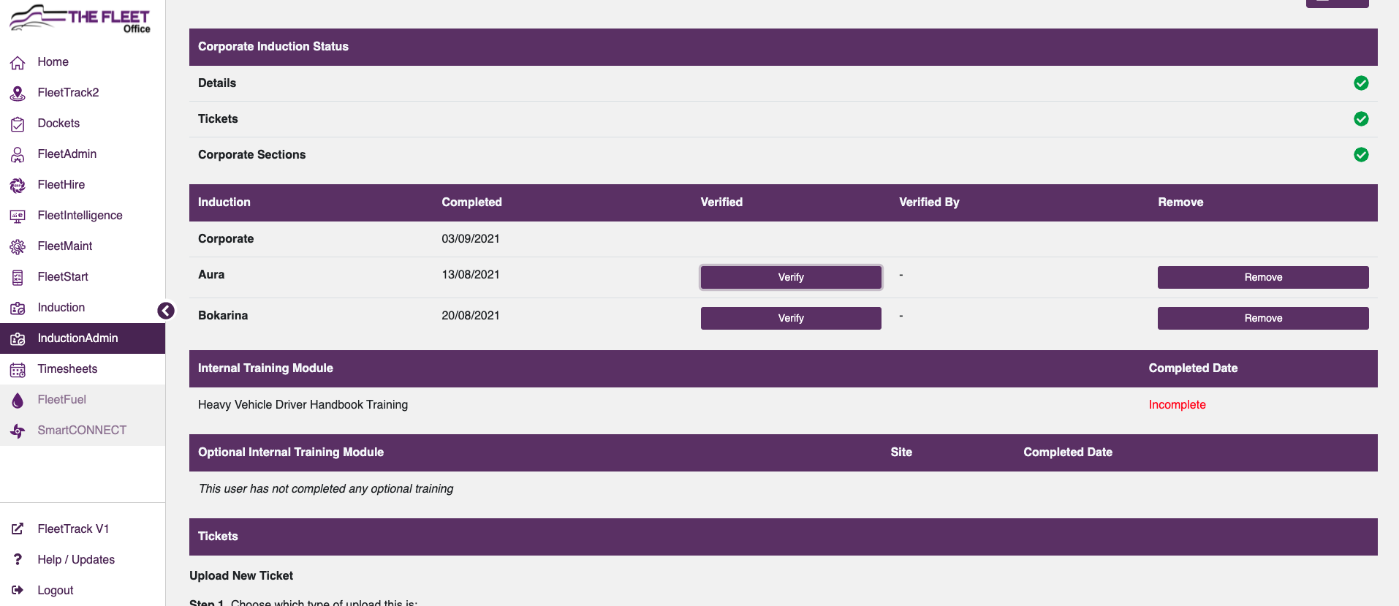Open the FleetTrack2 menu item

click(x=83, y=93)
